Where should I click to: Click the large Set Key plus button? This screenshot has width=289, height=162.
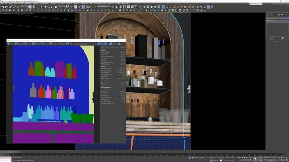click(x=255, y=159)
